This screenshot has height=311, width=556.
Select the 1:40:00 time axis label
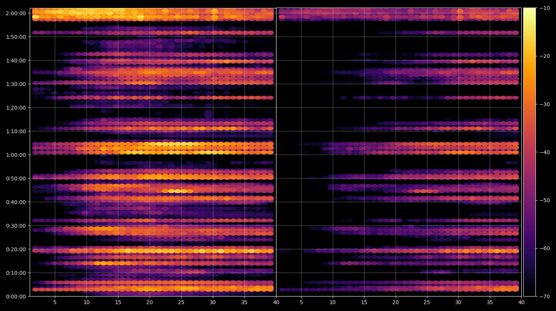pyautogui.click(x=16, y=61)
